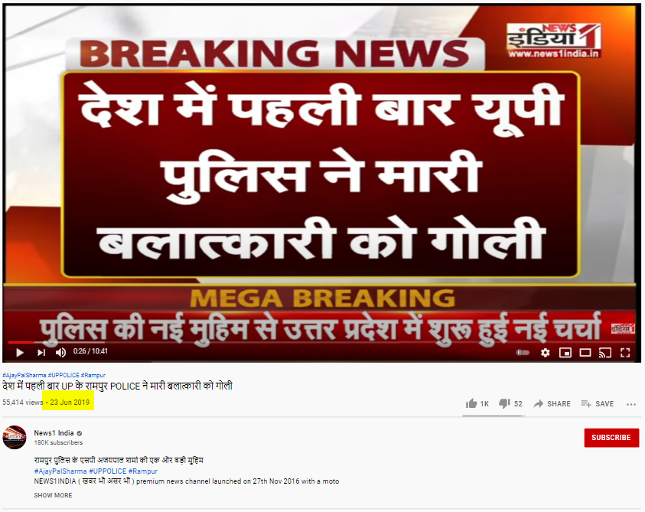
Task: Like the video with thumbs up
Action: [477, 404]
